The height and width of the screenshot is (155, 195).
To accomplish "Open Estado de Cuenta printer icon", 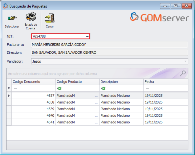I will [31, 17].
